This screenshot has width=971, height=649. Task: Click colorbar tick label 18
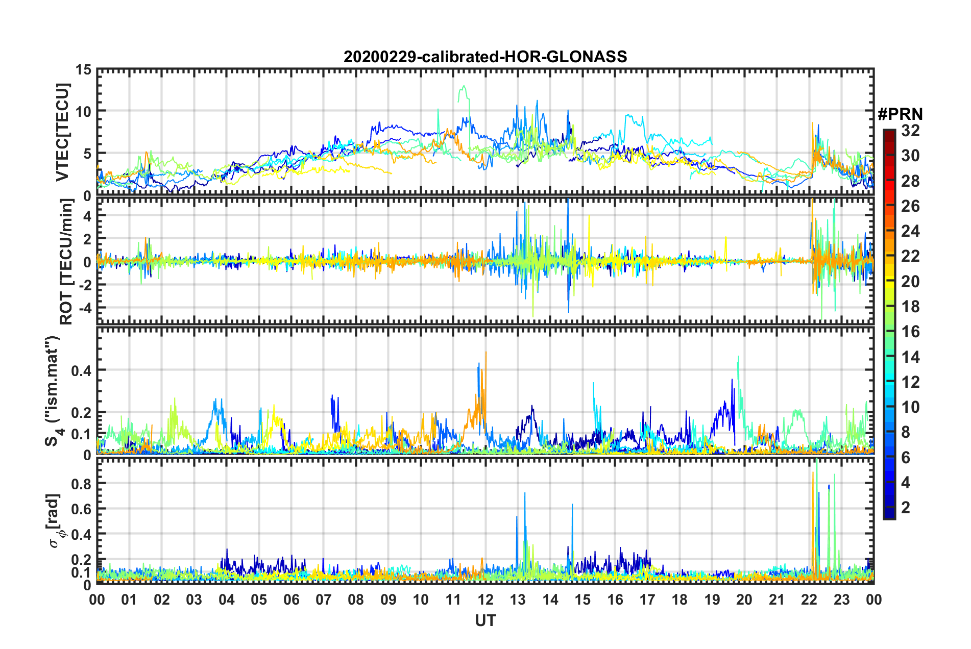[x=910, y=307]
